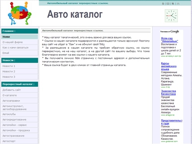192x144 pixels.
Task: Open the 'Автокредитование' category
Action: point(20,119)
